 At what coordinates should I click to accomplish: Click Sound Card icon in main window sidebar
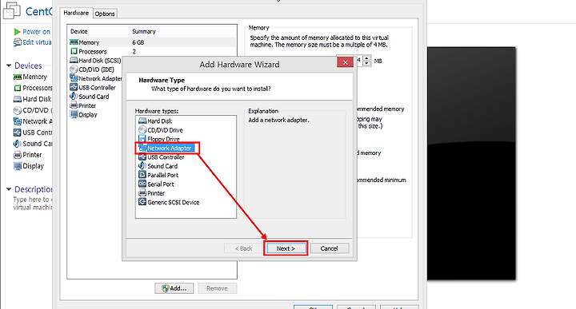[17, 144]
